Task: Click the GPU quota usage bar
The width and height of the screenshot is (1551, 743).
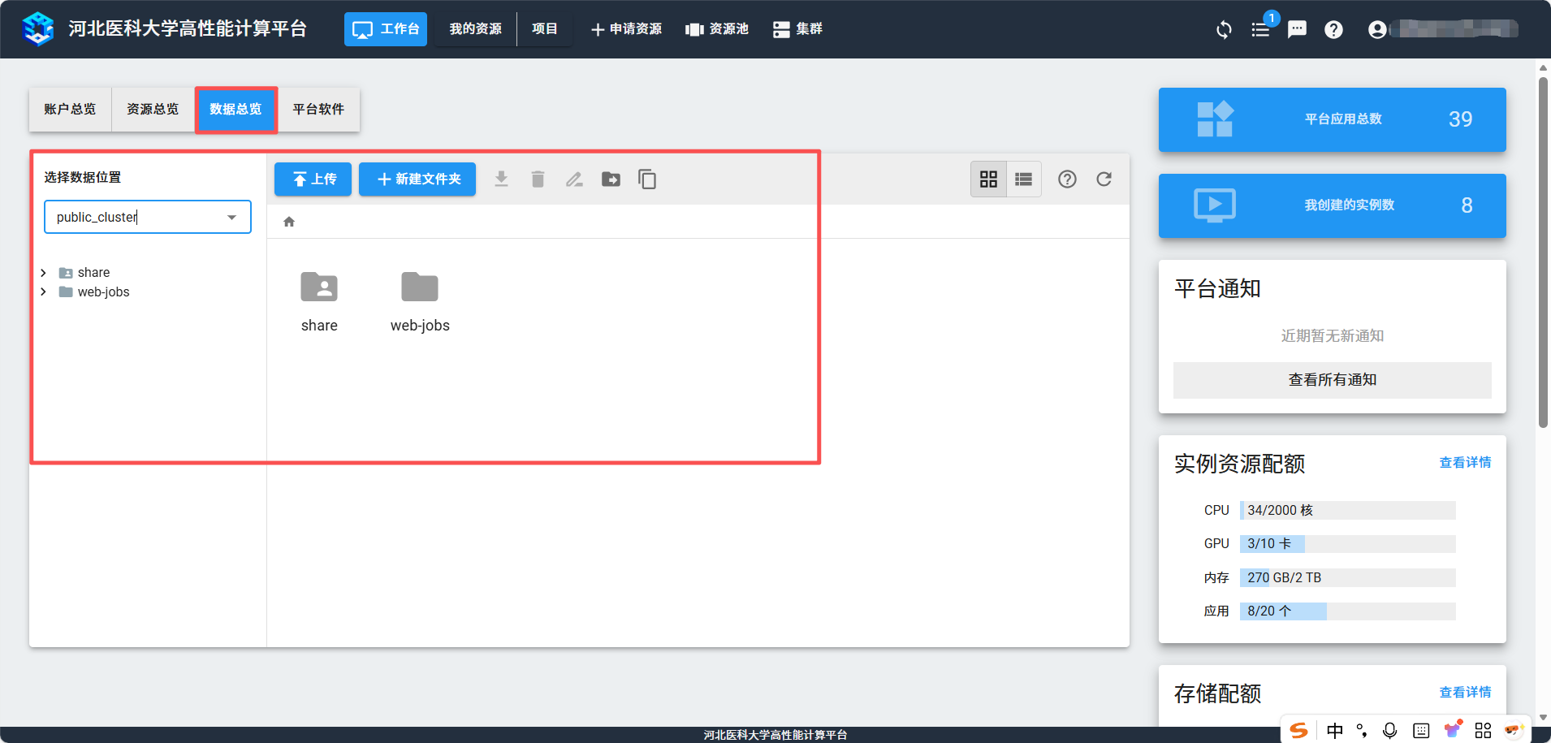Action: coord(1347,544)
